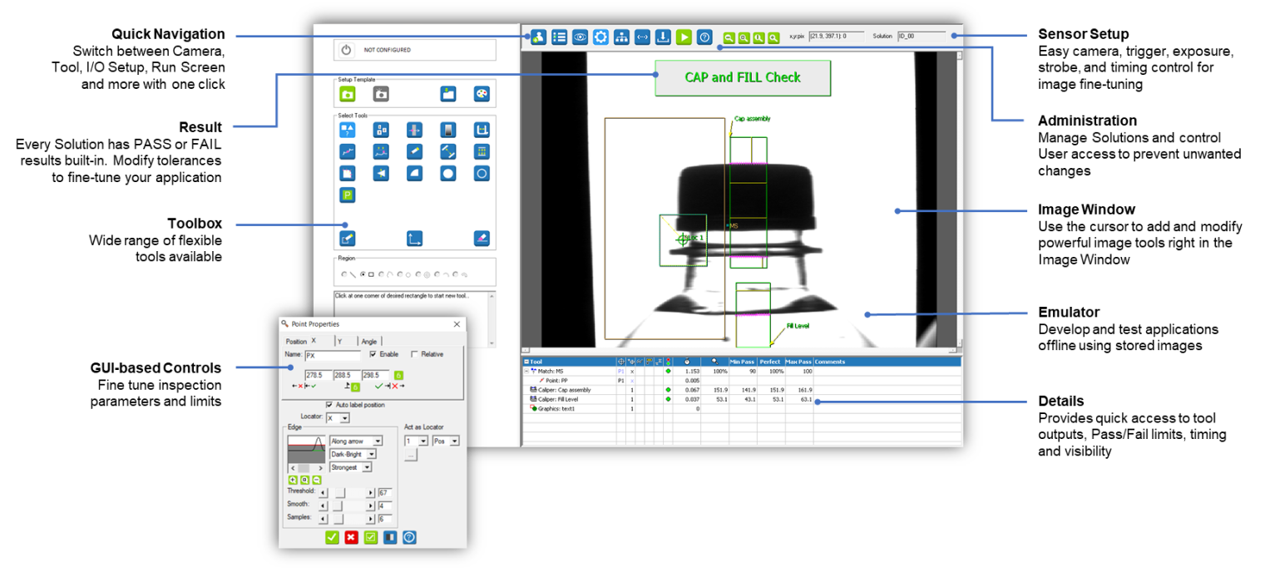
Task: Open the color palette icon under Setup Template
Action: tap(482, 94)
